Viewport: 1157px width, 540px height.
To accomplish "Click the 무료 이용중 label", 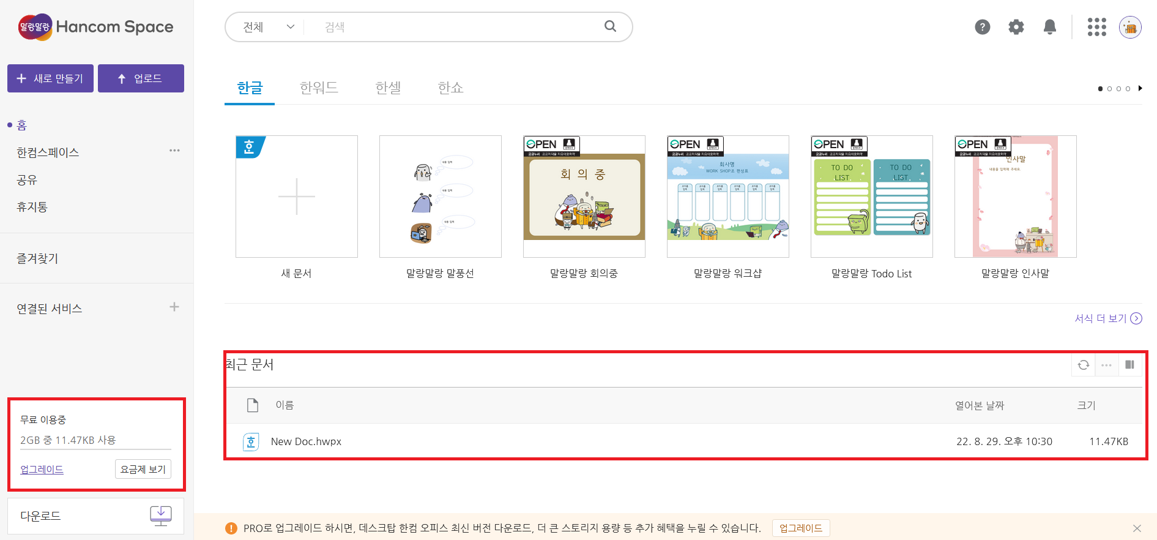I will [x=43, y=420].
